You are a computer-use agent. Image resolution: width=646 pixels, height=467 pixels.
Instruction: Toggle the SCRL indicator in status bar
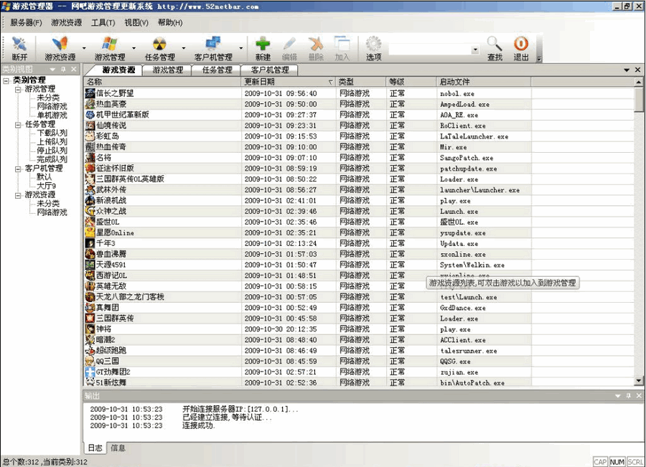(x=633, y=462)
